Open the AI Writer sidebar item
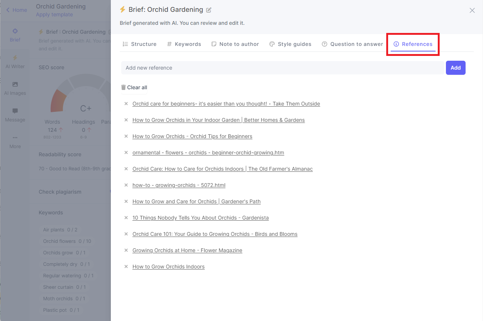Viewport: 483px width, 321px height. coord(15,62)
